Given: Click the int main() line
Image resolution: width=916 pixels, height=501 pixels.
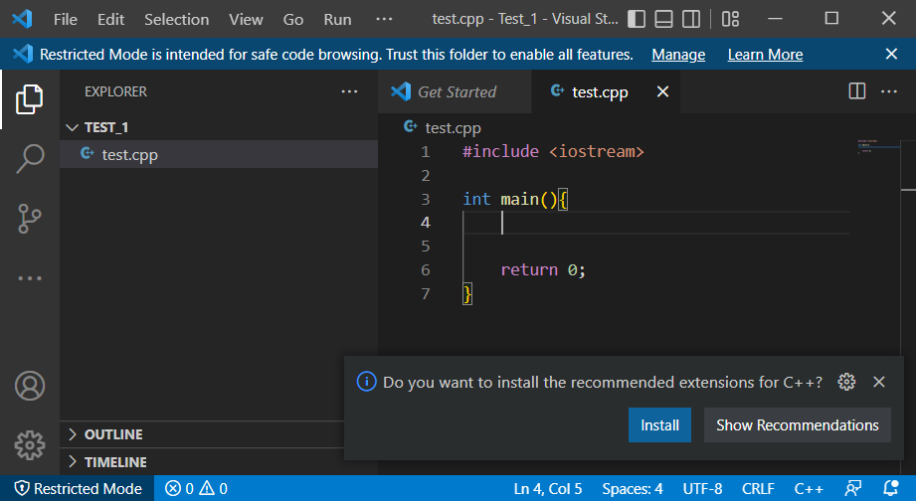Looking at the screenshot, I should [515, 199].
